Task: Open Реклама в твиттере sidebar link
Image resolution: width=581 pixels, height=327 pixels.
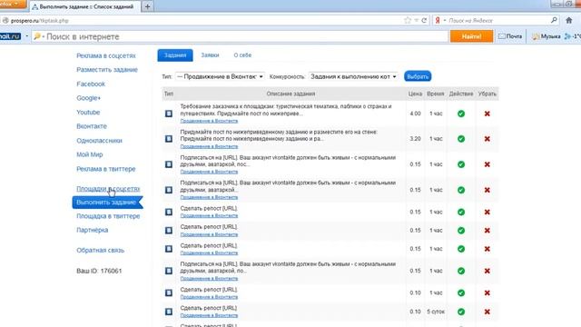Action: coord(106,169)
